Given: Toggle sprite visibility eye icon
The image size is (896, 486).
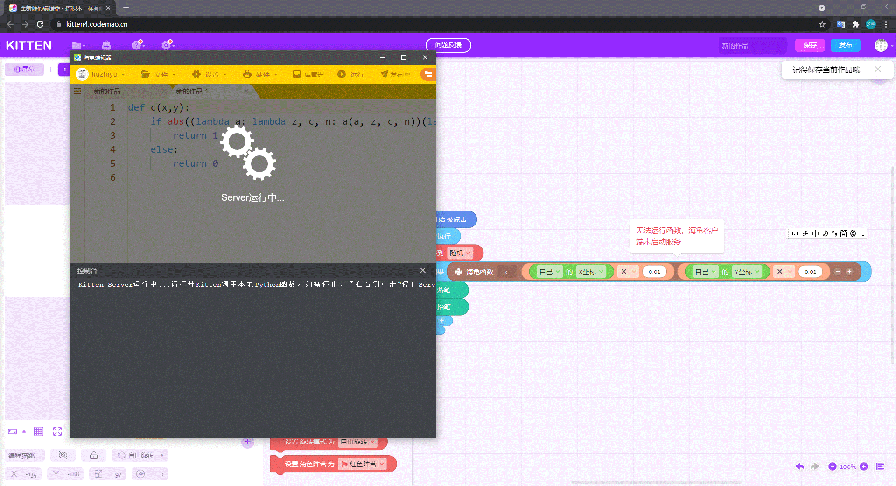Looking at the screenshot, I should pyautogui.click(x=63, y=455).
